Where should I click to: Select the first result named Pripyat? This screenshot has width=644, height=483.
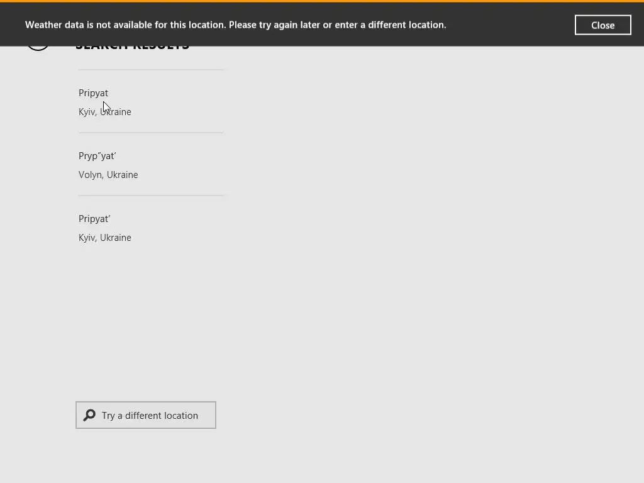click(x=93, y=93)
